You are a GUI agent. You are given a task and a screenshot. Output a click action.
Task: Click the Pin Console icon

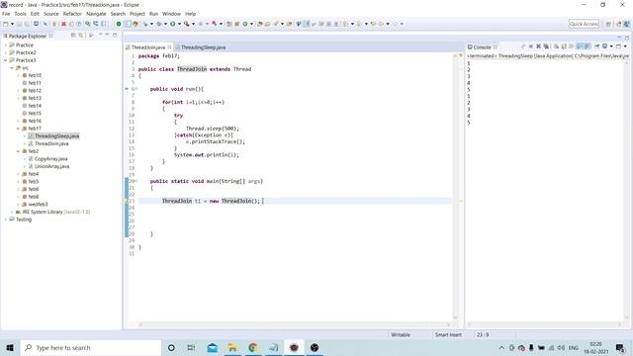(596, 46)
